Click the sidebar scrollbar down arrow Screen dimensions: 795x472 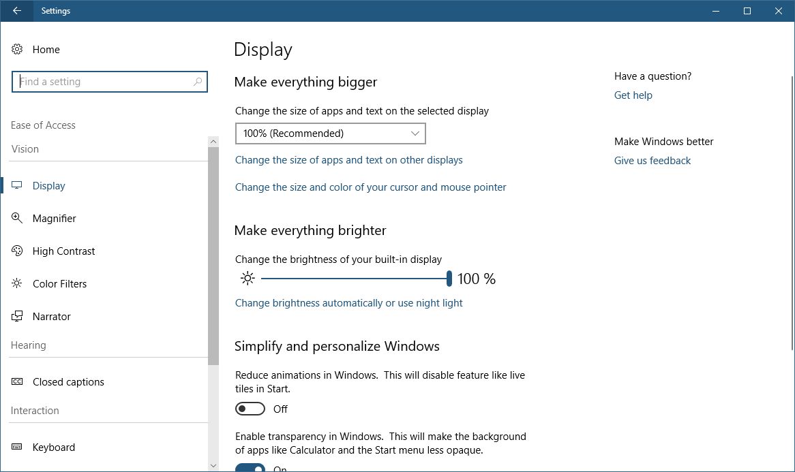coord(213,465)
